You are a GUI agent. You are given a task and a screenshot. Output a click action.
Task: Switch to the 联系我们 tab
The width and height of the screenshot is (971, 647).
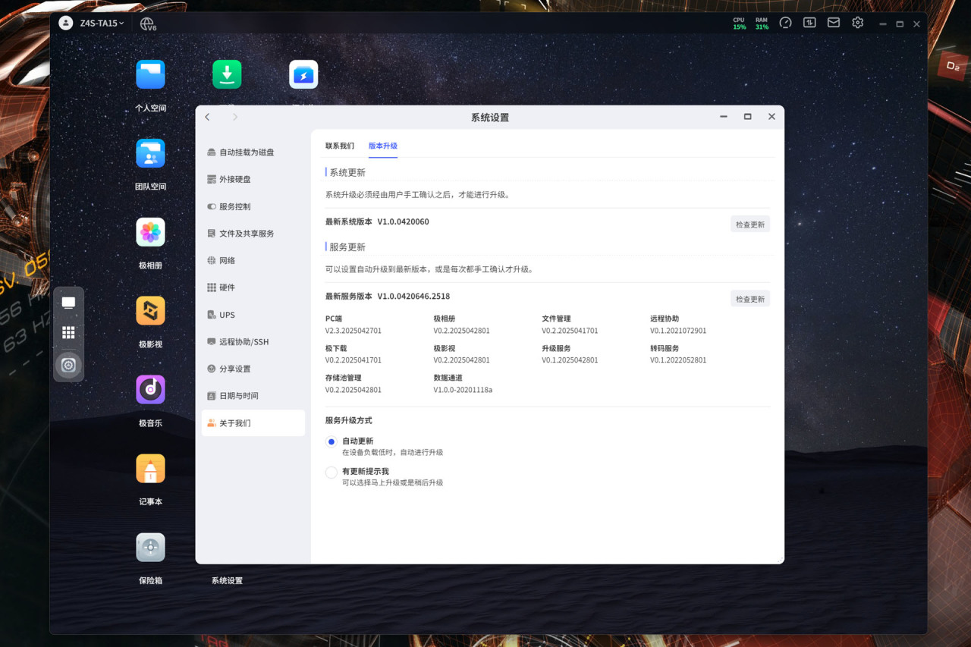point(340,146)
